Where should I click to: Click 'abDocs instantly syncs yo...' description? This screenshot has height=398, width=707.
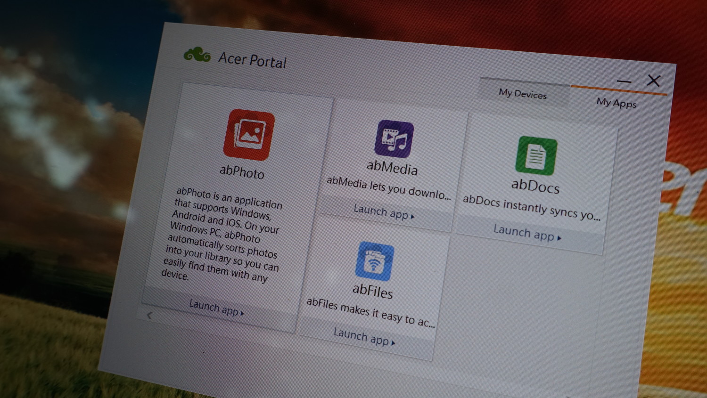(531, 207)
